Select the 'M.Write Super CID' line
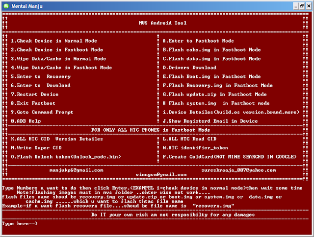The height and width of the screenshot is (237, 314). pos(36,148)
